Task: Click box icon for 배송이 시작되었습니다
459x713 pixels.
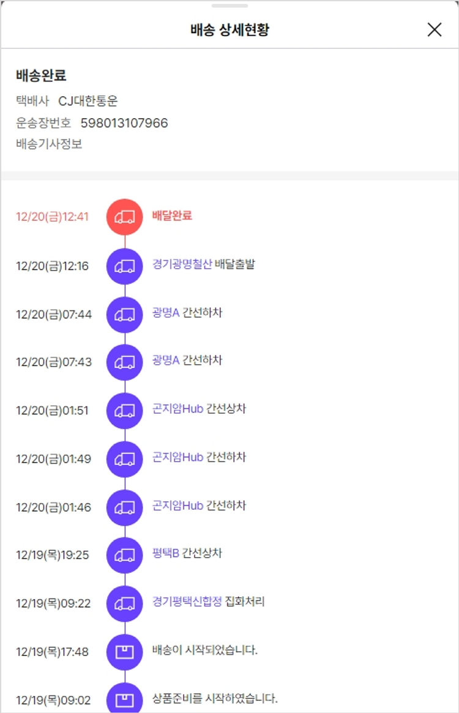Action: click(125, 652)
